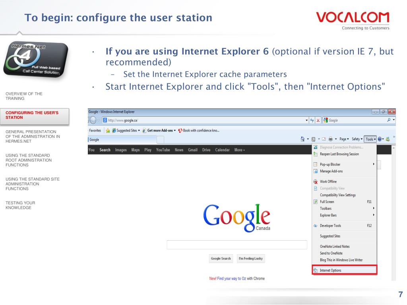Click the Read Mail icon in command bar
Screen dimensions: 407x305
(324, 139)
